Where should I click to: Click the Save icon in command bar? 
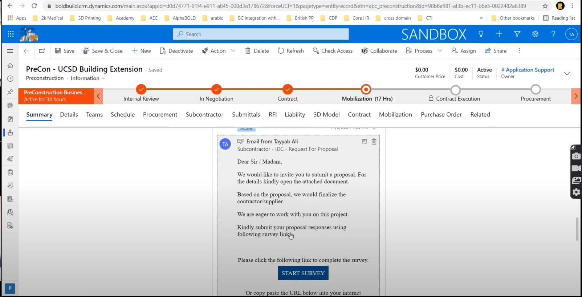[x=58, y=51]
